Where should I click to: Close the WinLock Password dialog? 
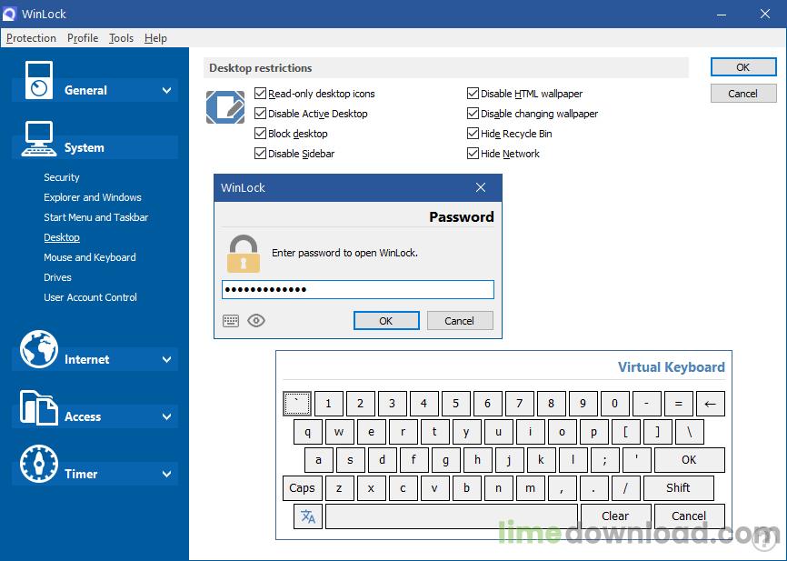(481, 187)
